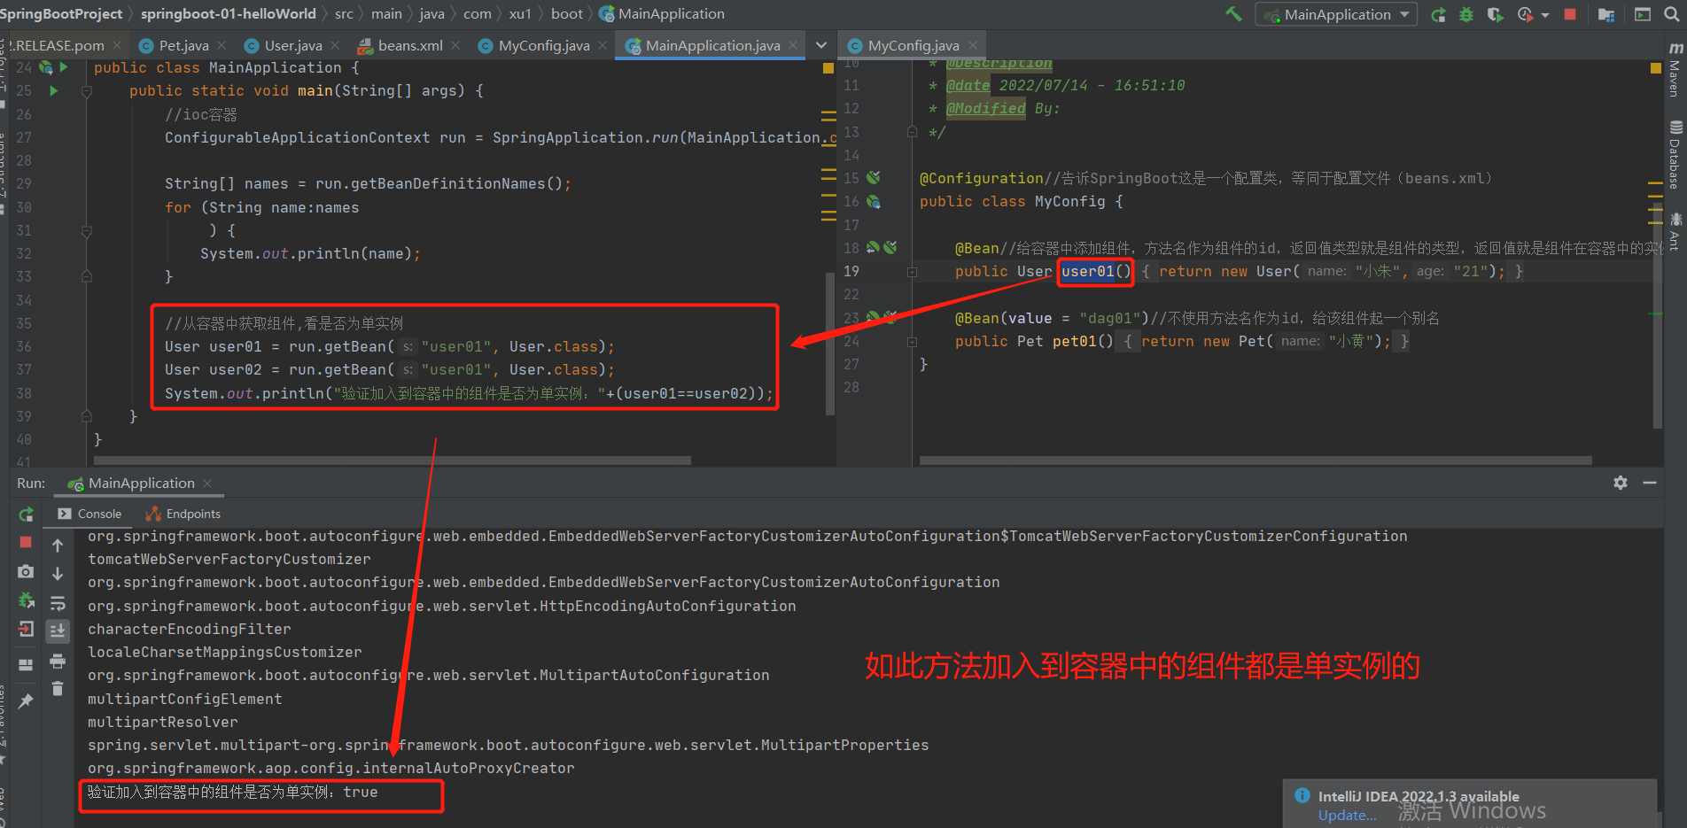
Task: Switch to the beans.xml tab
Action: click(x=410, y=45)
